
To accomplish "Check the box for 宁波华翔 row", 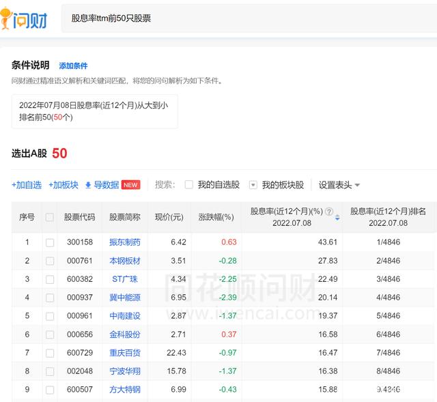I will pyautogui.click(x=50, y=372).
